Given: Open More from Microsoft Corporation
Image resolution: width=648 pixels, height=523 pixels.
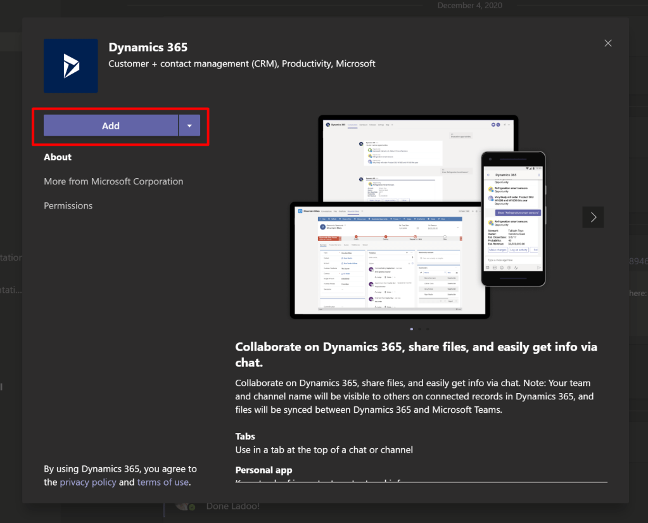Looking at the screenshot, I should [113, 181].
